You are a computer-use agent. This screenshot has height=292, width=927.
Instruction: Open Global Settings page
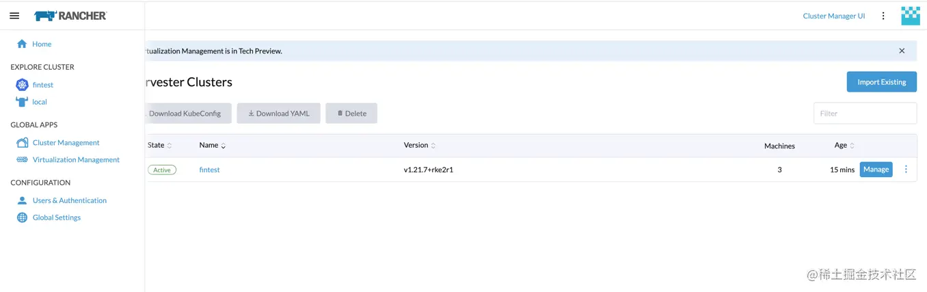tap(57, 217)
